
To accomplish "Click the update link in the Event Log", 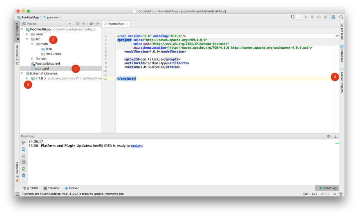I will pyautogui.click(x=137, y=145).
